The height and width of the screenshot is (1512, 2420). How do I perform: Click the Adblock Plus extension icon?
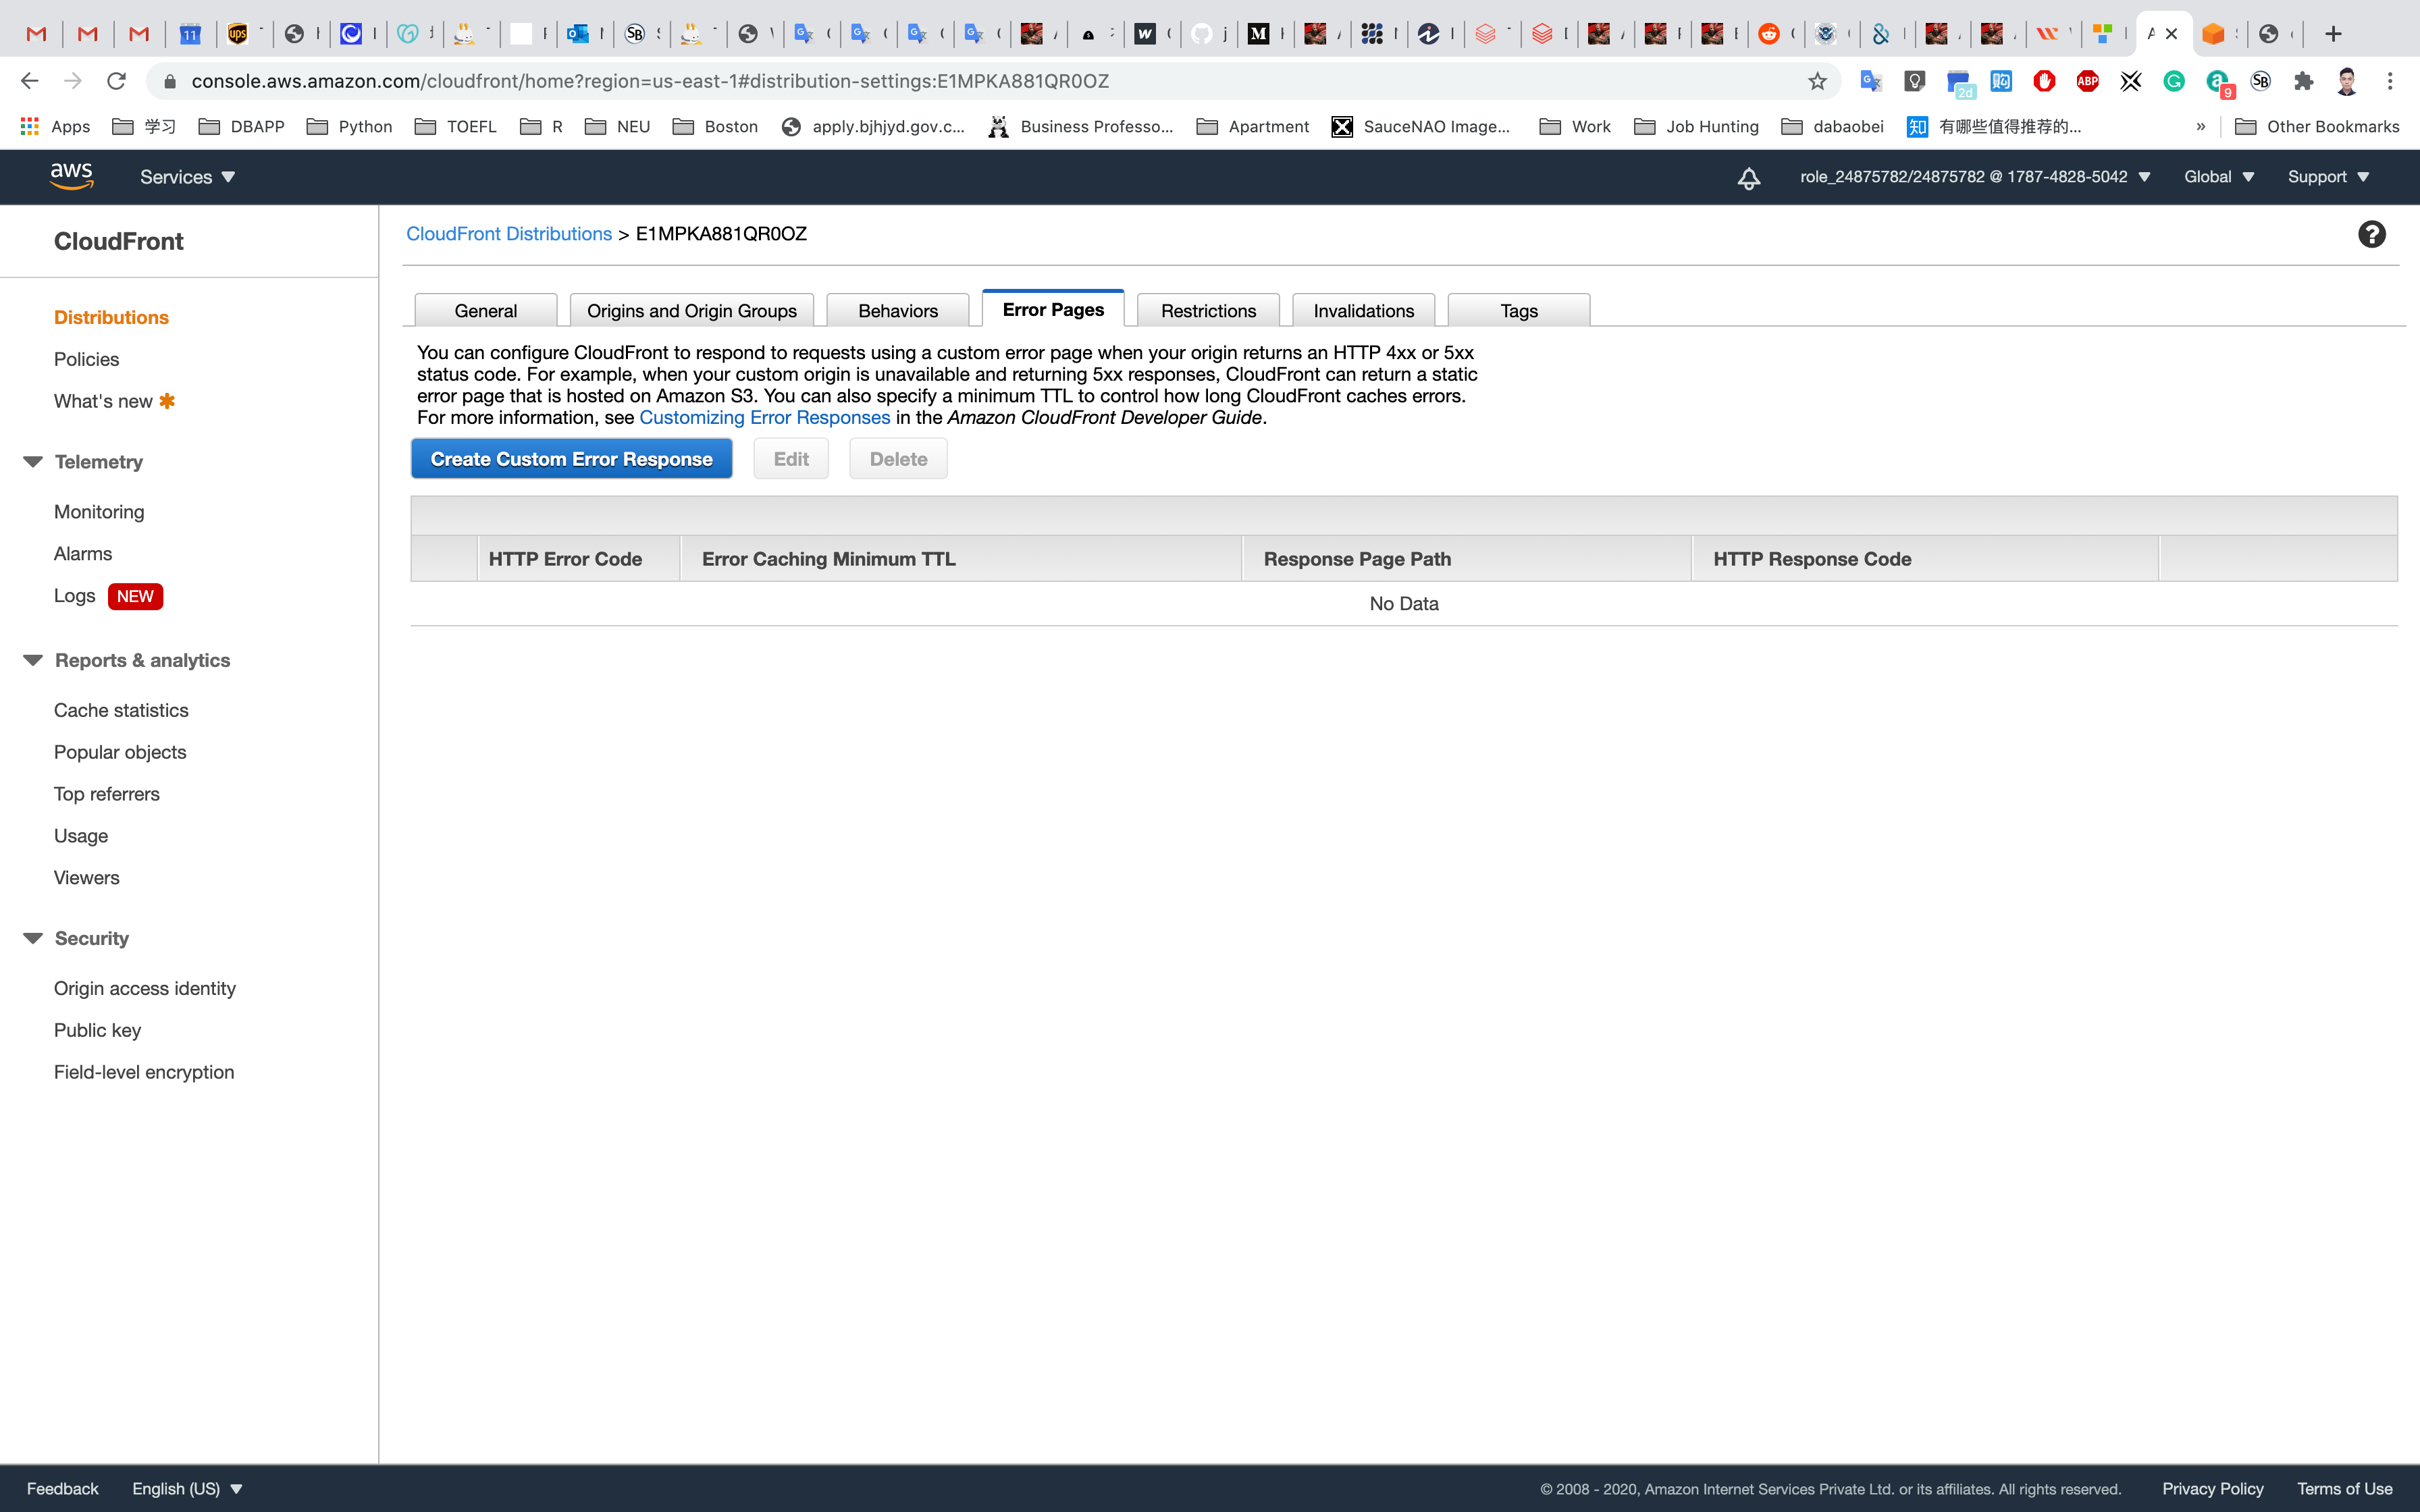point(2087,81)
